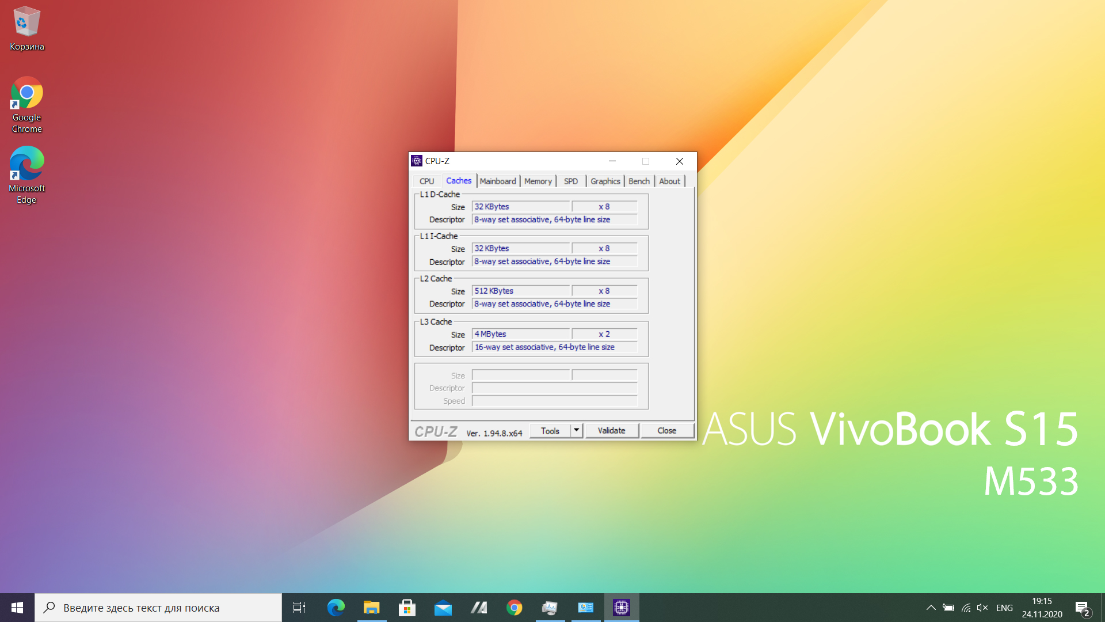This screenshot has height=622, width=1105.
Task: Open the Recycle Bin (Корзина) desktop icon
Action: [x=26, y=29]
